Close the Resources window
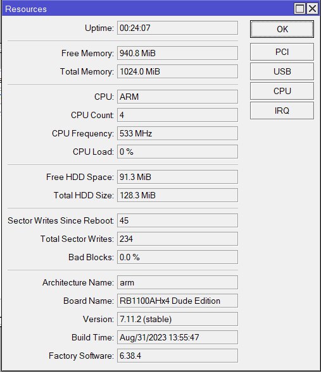 pyautogui.click(x=312, y=9)
